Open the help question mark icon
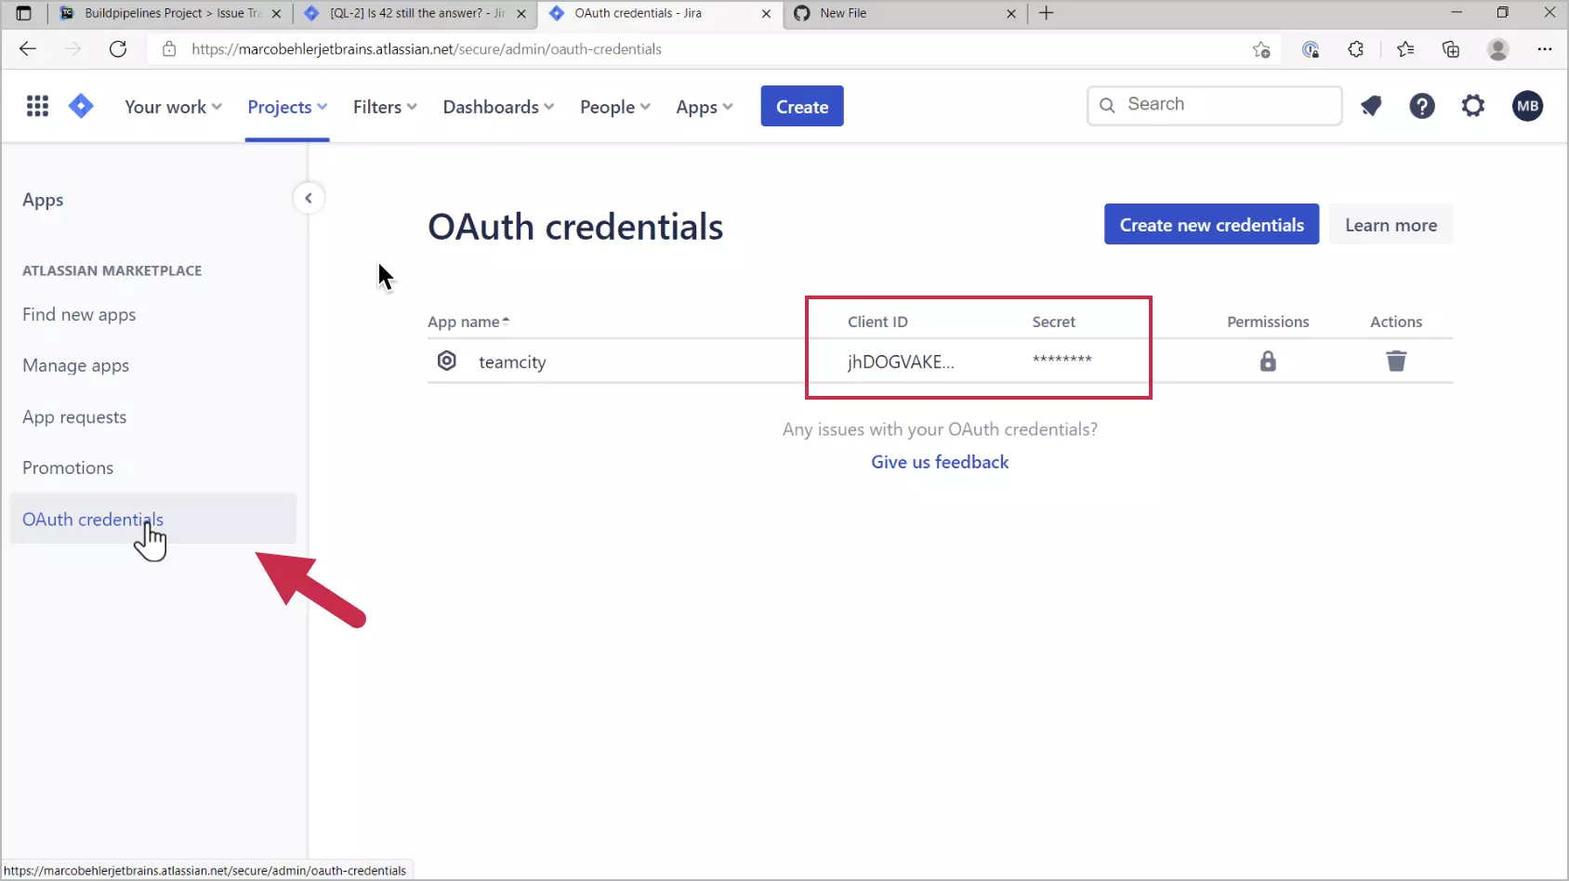 (1421, 107)
